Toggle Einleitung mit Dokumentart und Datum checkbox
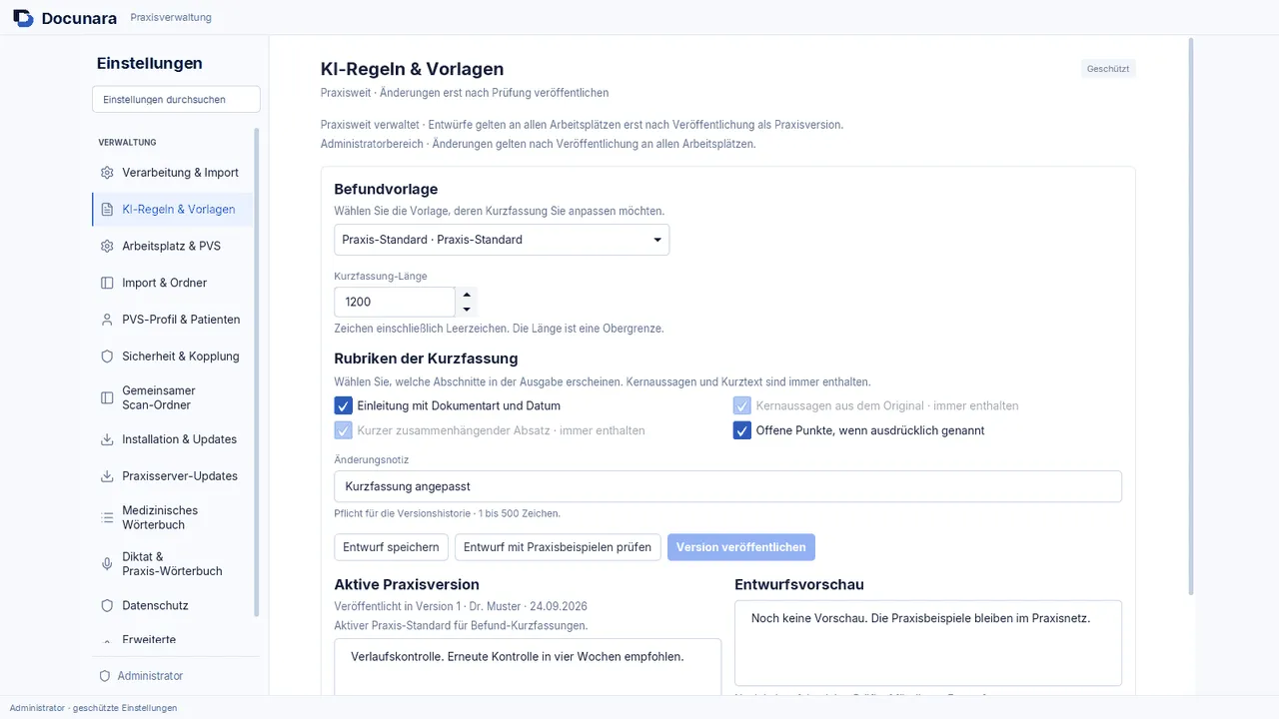The width and height of the screenshot is (1279, 719). pyautogui.click(x=343, y=405)
